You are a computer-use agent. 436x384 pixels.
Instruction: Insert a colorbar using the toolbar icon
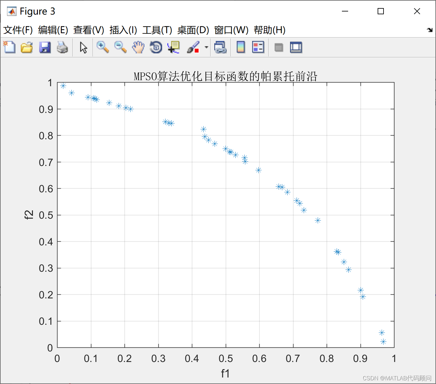tap(241, 47)
